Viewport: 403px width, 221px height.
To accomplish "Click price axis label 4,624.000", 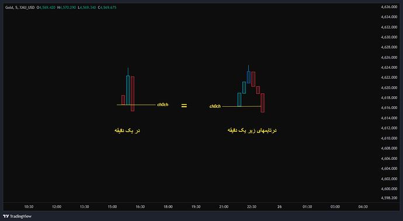I will pyautogui.click(x=389, y=68).
